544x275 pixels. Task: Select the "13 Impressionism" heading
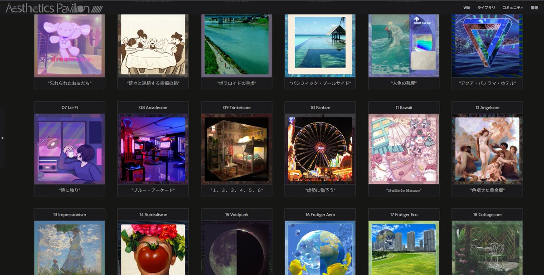coord(69,214)
